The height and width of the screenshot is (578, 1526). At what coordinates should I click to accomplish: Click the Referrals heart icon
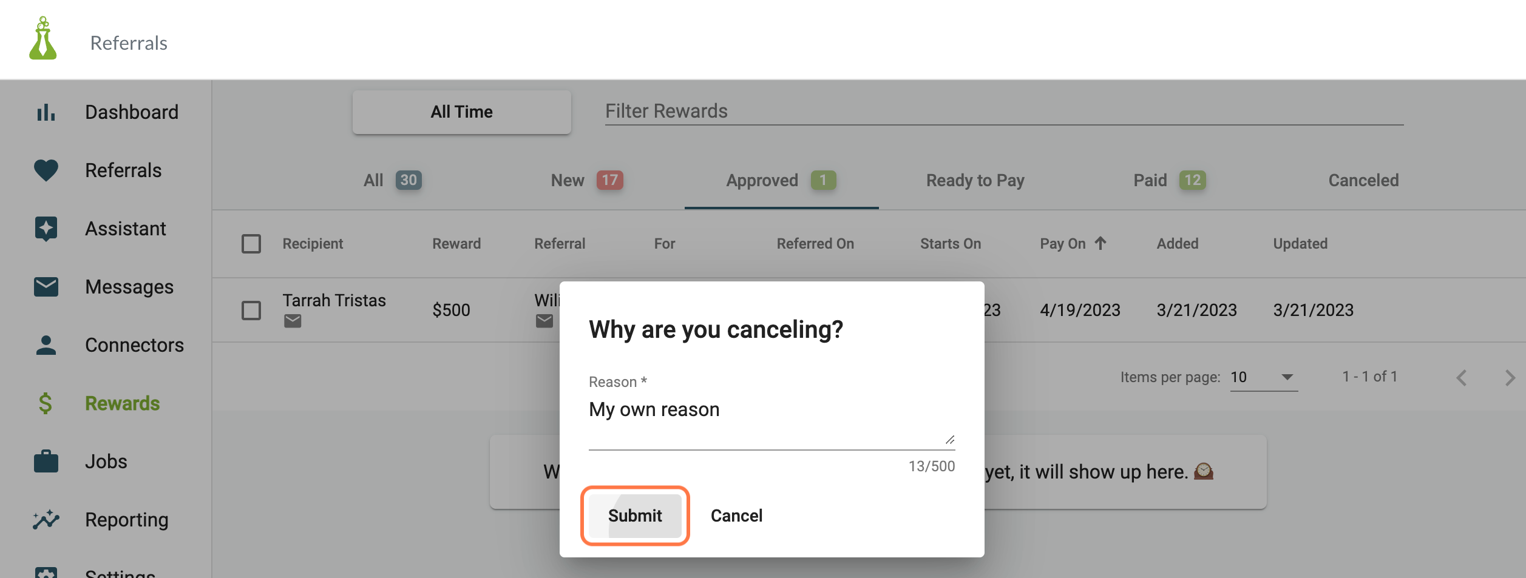pyautogui.click(x=46, y=170)
